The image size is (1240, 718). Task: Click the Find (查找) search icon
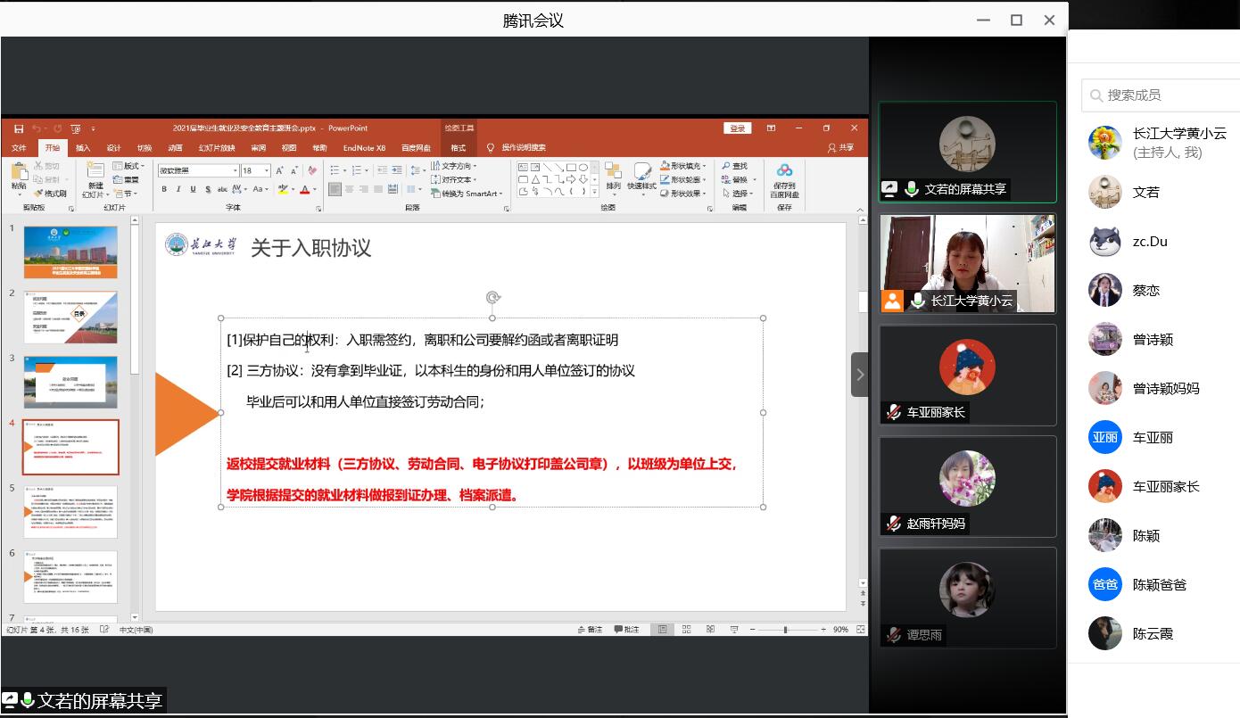(735, 166)
